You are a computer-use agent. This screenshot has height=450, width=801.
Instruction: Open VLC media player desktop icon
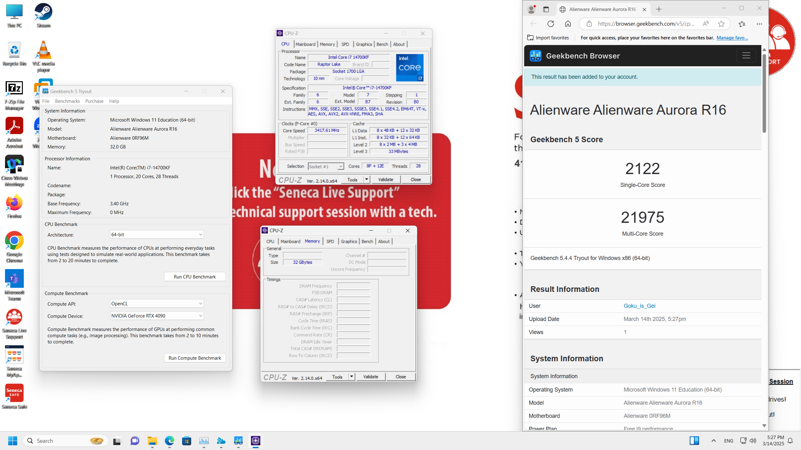click(x=43, y=56)
